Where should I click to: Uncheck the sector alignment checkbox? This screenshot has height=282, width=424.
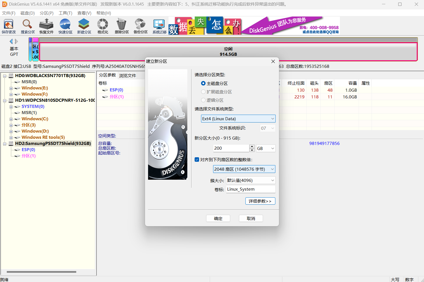point(197,160)
